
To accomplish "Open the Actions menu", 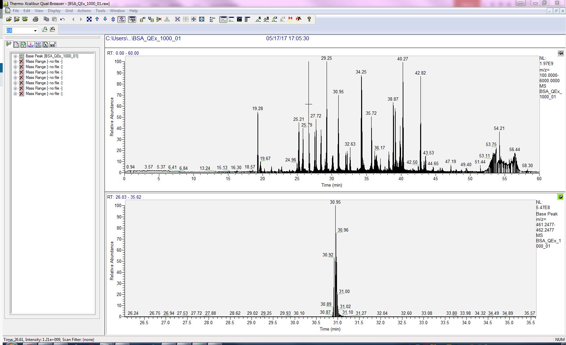I will coord(84,10).
